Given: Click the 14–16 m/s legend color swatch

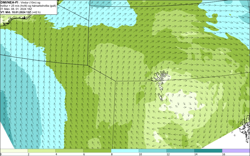Looking at the screenshot, I should [x=208, y=151].
